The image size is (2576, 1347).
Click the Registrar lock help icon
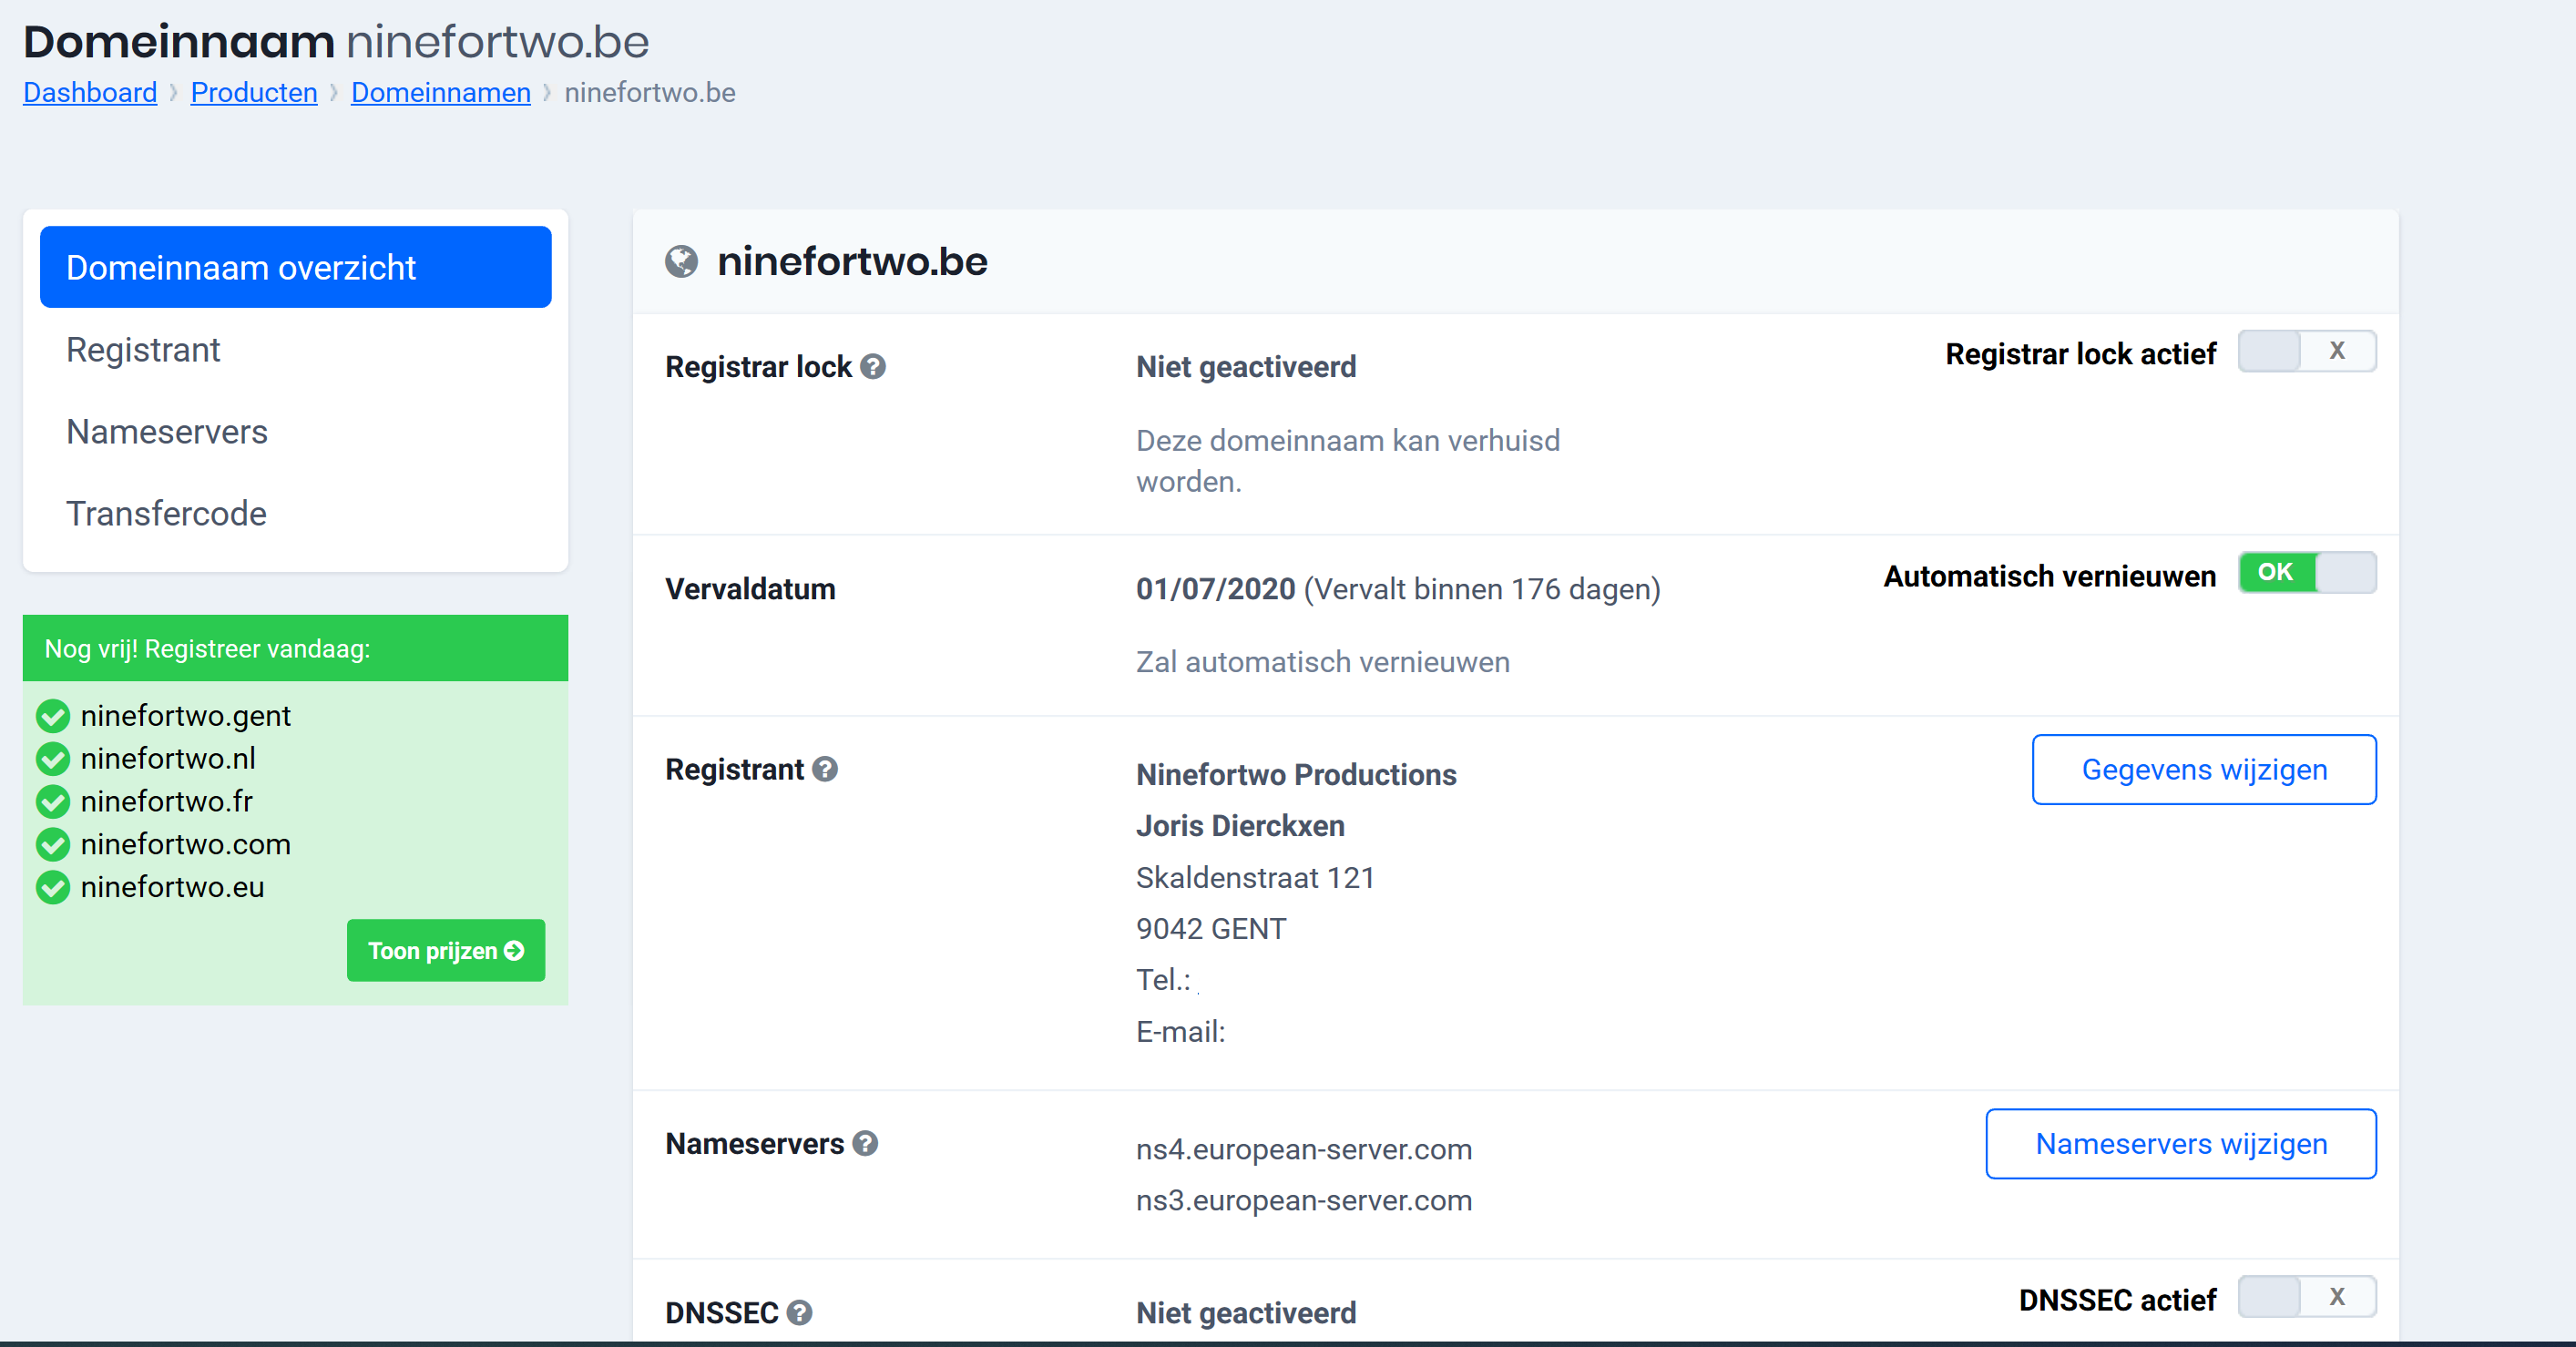click(873, 367)
